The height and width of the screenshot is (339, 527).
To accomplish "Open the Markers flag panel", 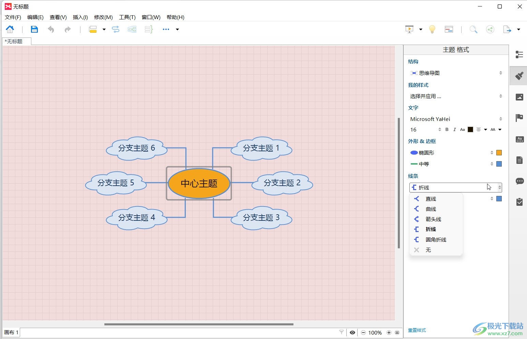I will pyautogui.click(x=519, y=118).
